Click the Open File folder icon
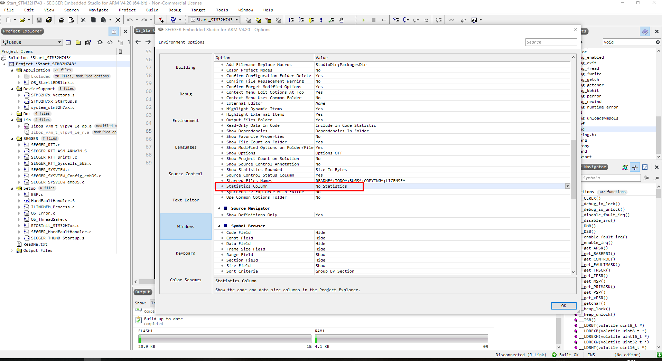Viewport: 662px width, 361px height. click(22, 20)
